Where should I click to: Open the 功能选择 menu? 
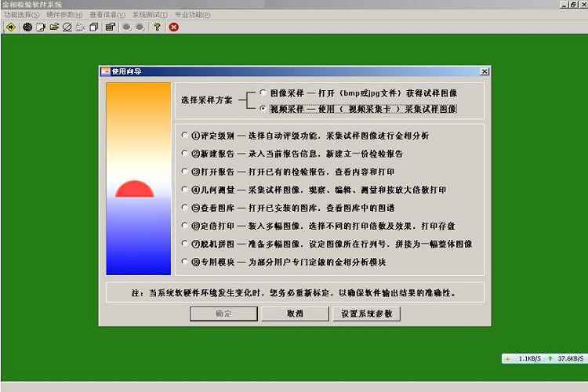pyautogui.click(x=21, y=15)
